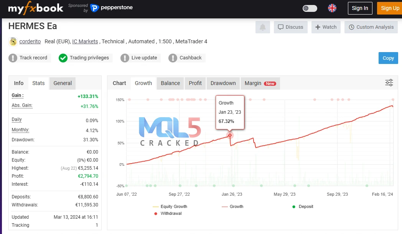The image size is (402, 234).
Task: Switch chart to Drawdown tab
Action: click(223, 83)
